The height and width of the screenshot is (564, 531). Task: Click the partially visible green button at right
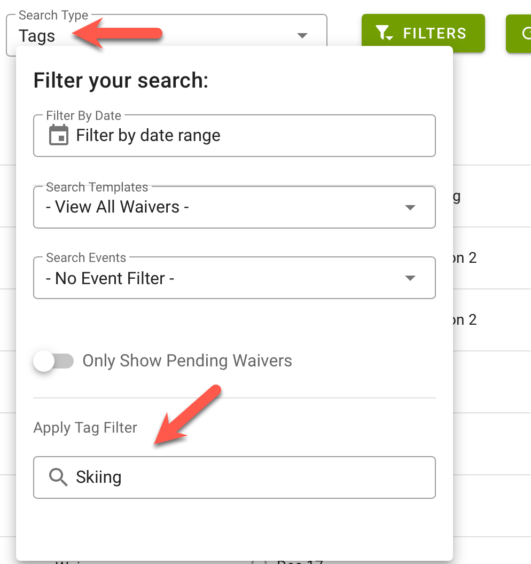click(518, 34)
